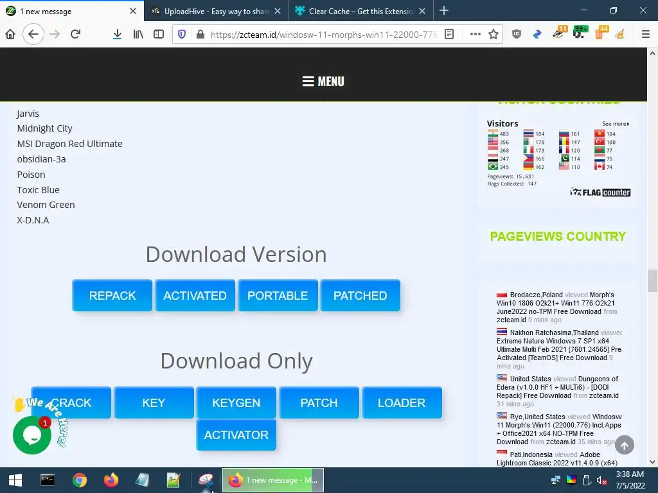Viewport: 658px width, 493px height.
Task: Open the Snipping Tool taskbar icon
Action: pyautogui.click(x=206, y=480)
